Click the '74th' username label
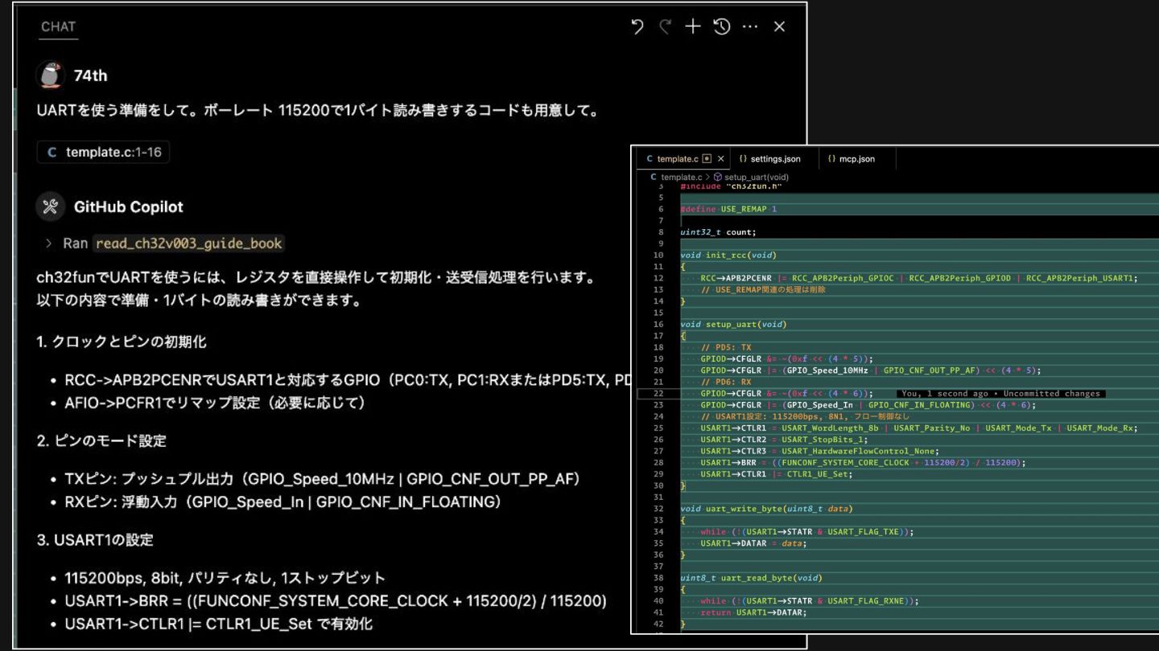The image size is (1159, 651). (x=90, y=76)
